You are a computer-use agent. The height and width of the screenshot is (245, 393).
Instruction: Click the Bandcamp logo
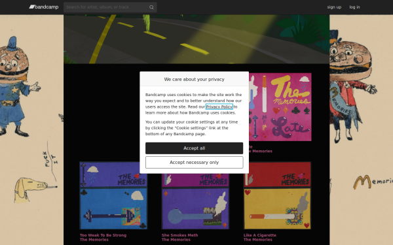[x=44, y=7]
